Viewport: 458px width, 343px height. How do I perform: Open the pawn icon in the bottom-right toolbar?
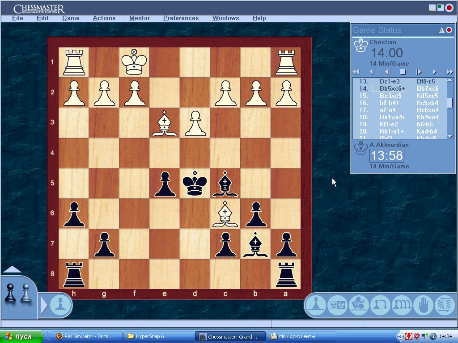pos(316,305)
